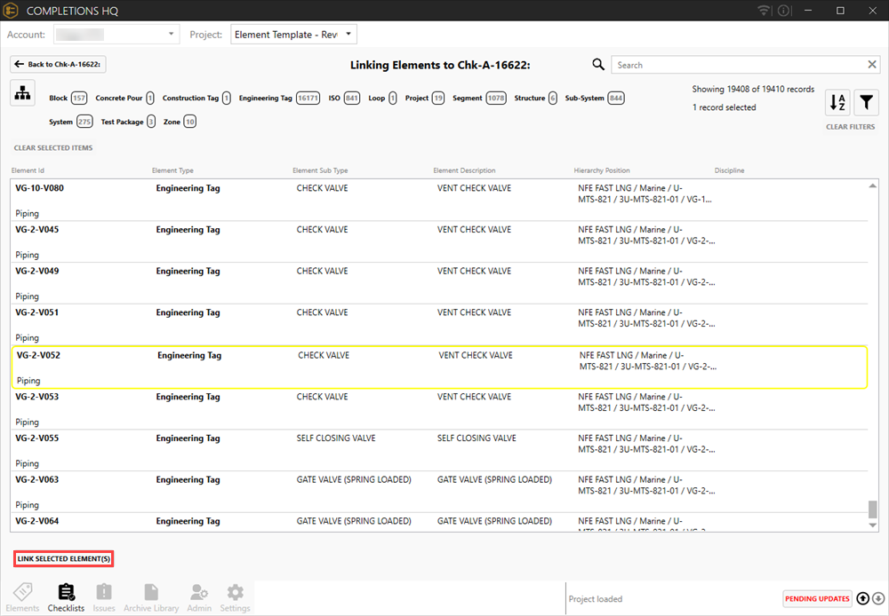889x616 pixels.
Task: Click the download arrow sync icon
Action: click(878, 598)
